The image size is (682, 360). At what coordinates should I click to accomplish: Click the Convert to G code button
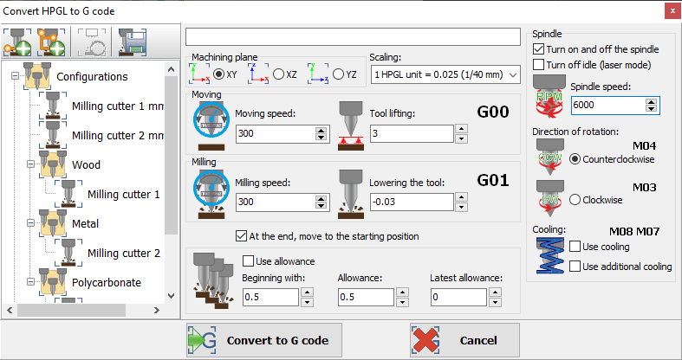tap(264, 340)
